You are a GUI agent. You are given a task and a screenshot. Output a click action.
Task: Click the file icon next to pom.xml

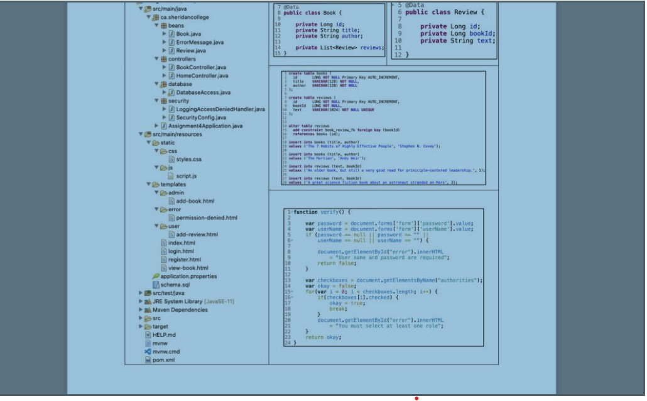click(149, 361)
